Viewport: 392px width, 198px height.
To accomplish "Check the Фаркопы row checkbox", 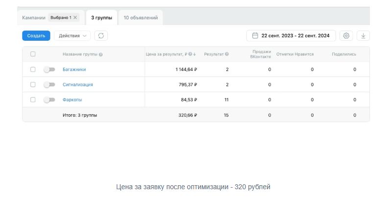I will tap(33, 100).
